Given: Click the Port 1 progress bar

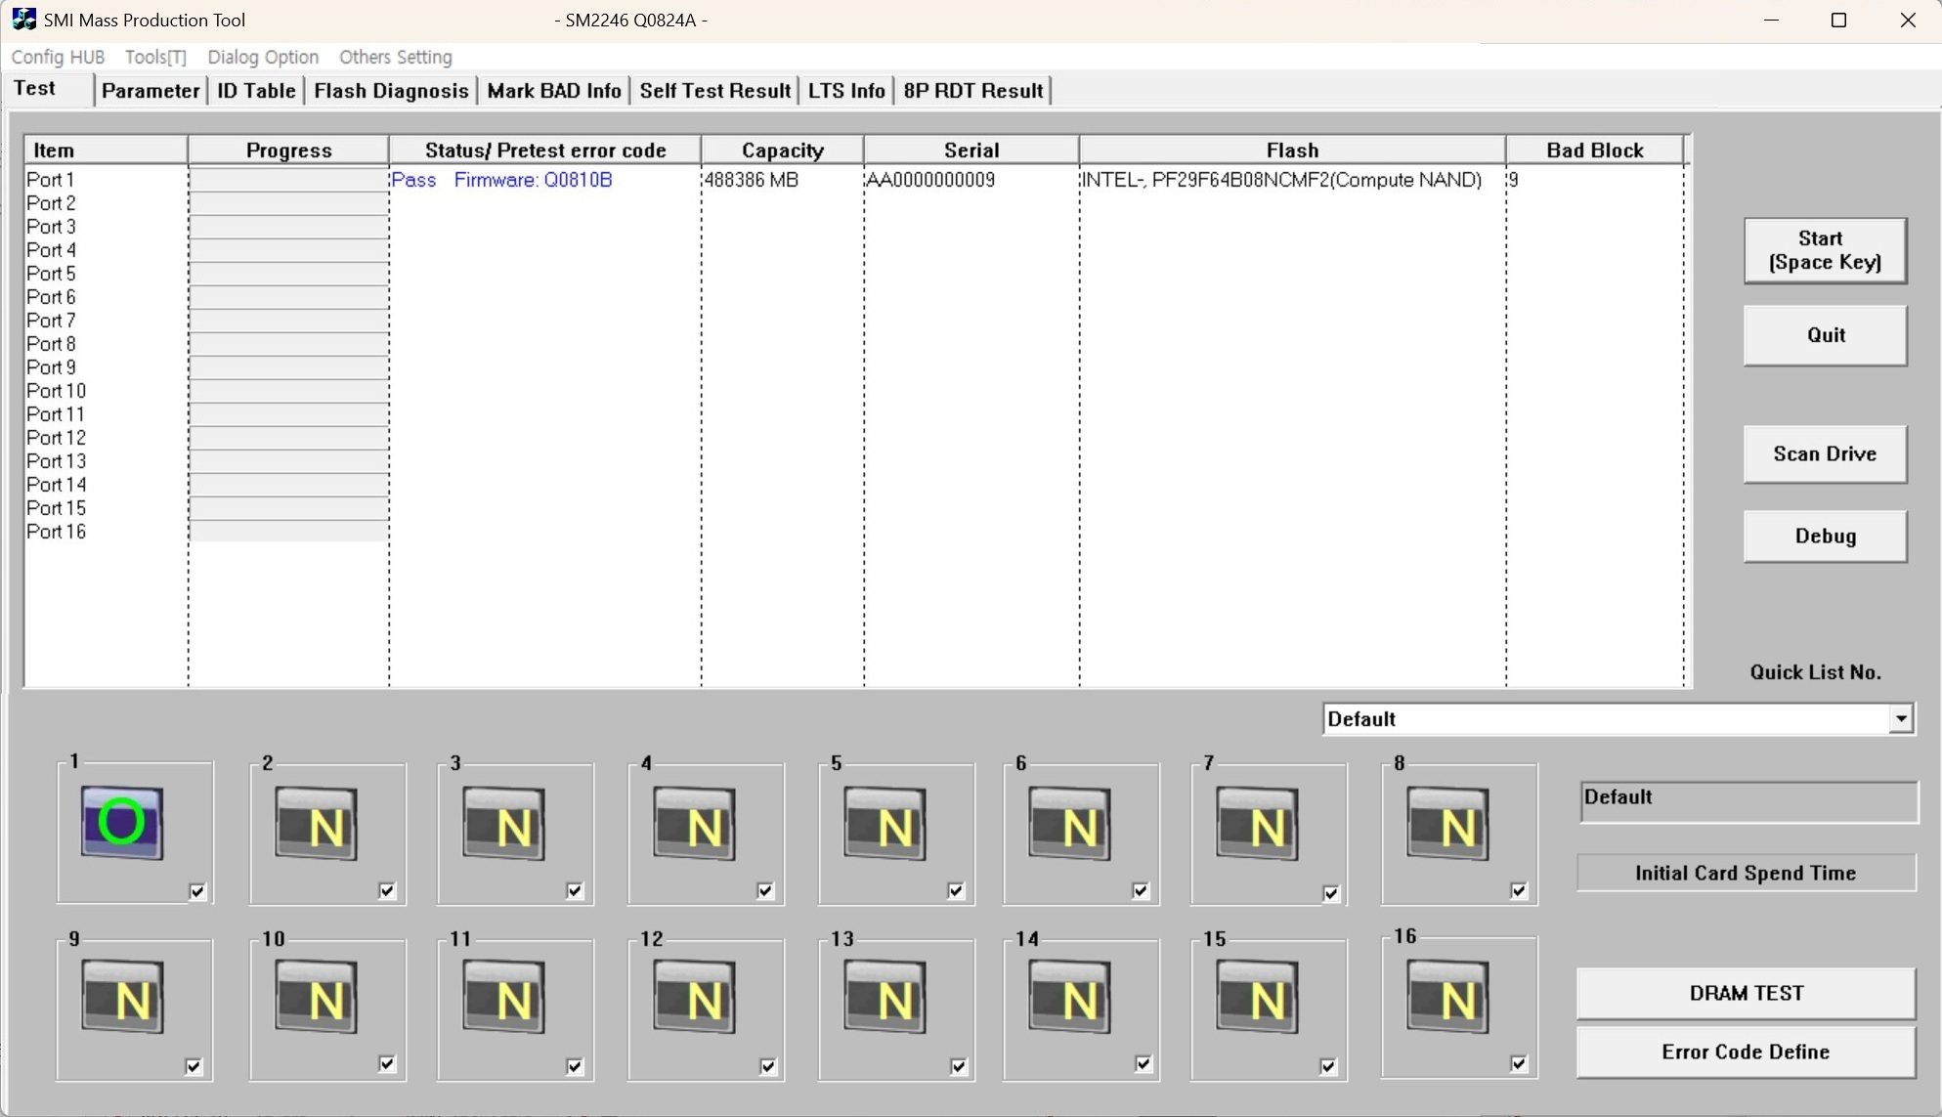Looking at the screenshot, I should point(288,180).
